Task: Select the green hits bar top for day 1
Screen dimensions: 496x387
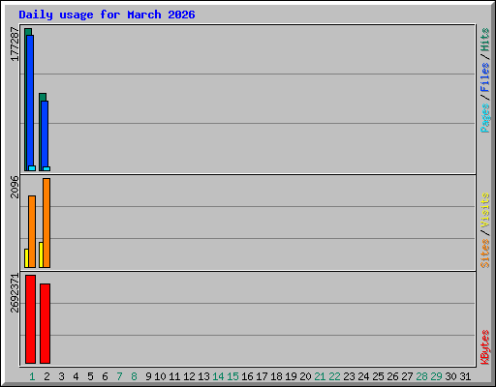Action: (x=28, y=32)
